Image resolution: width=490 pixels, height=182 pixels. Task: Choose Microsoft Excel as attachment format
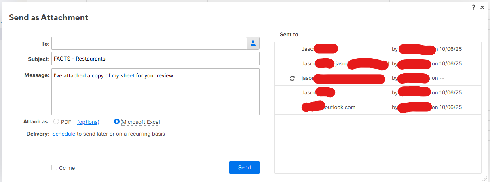(x=117, y=122)
